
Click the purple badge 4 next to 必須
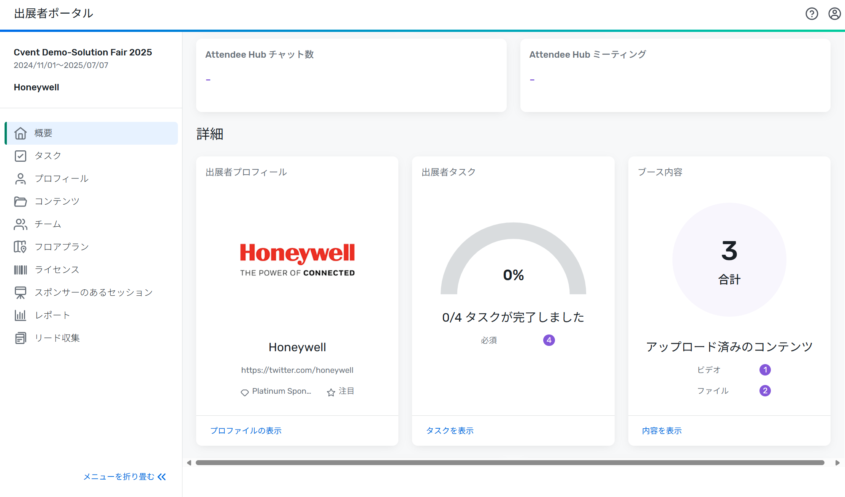(x=549, y=340)
